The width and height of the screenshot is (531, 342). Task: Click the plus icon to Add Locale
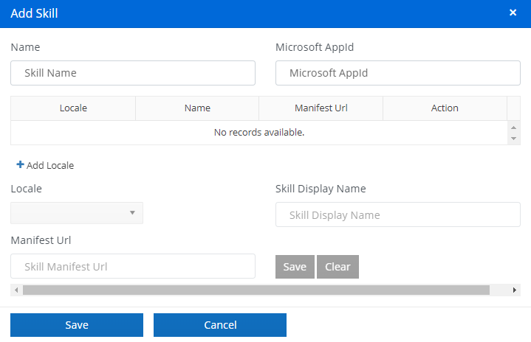(20, 165)
